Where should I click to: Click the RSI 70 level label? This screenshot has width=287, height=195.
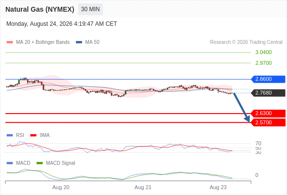258,143
